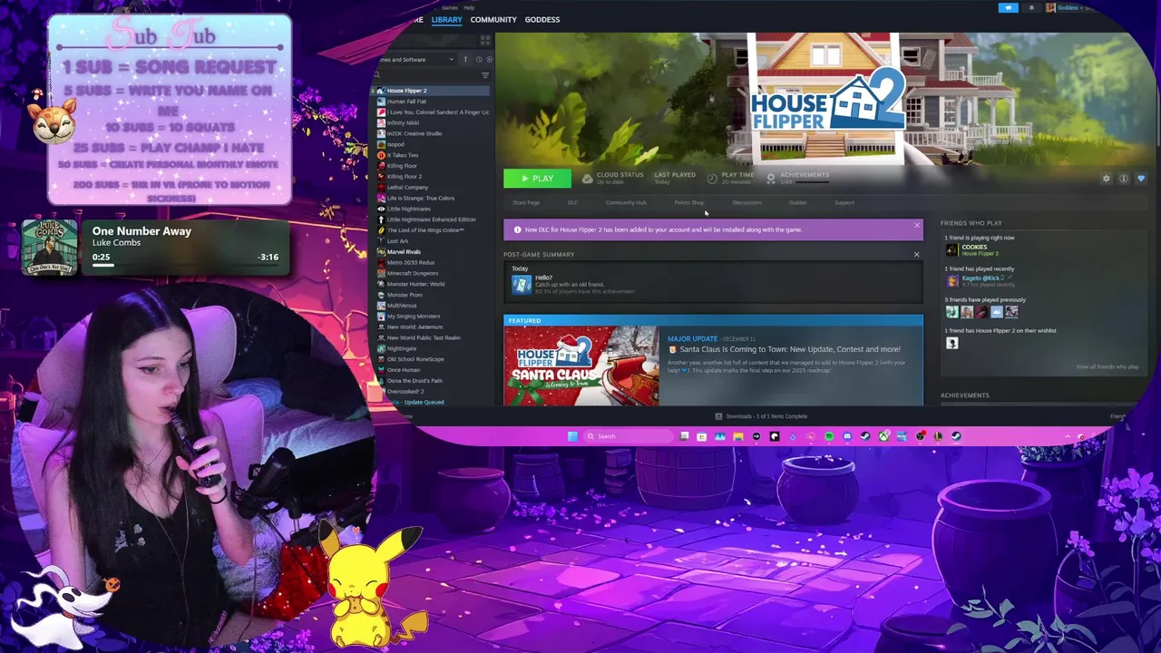Select Overcooked! 2 in library
This screenshot has height=653, width=1161.
[405, 392]
